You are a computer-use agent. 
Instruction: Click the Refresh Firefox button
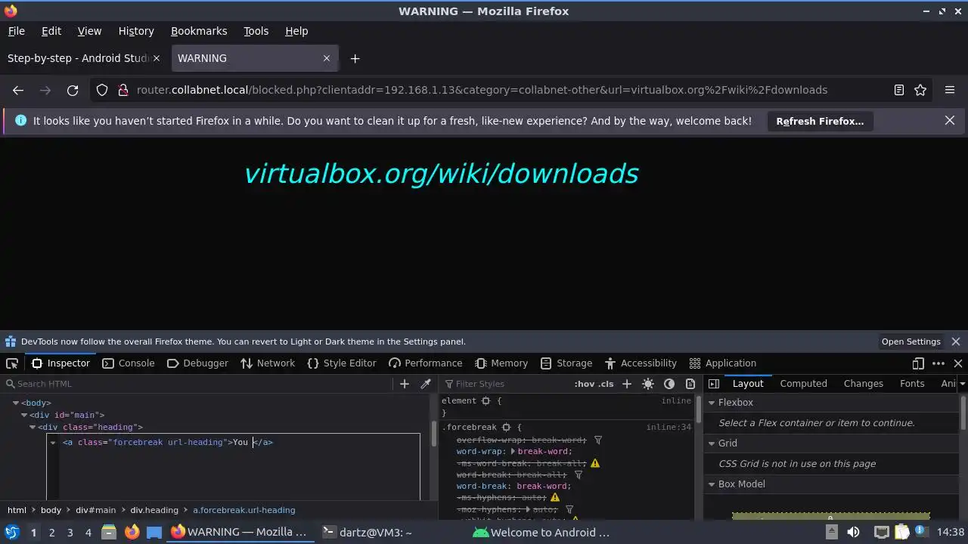pyautogui.click(x=820, y=121)
